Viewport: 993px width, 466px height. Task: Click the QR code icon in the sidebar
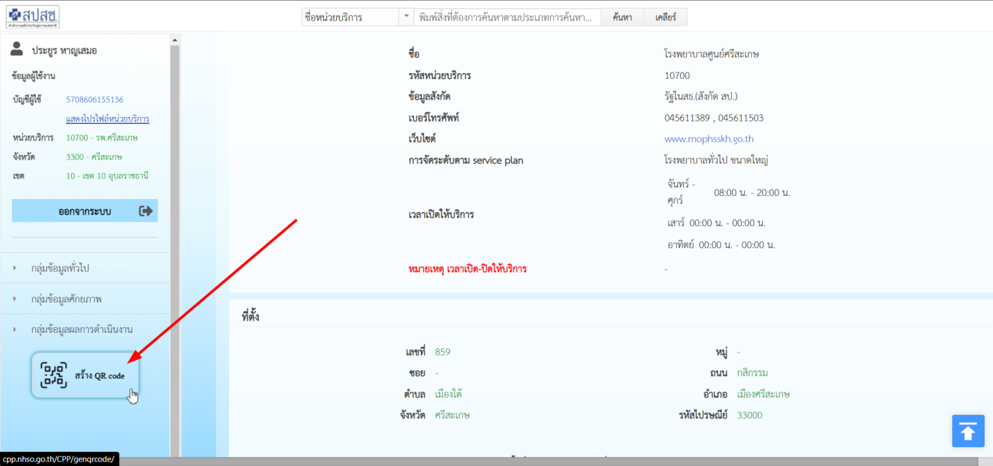click(54, 374)
